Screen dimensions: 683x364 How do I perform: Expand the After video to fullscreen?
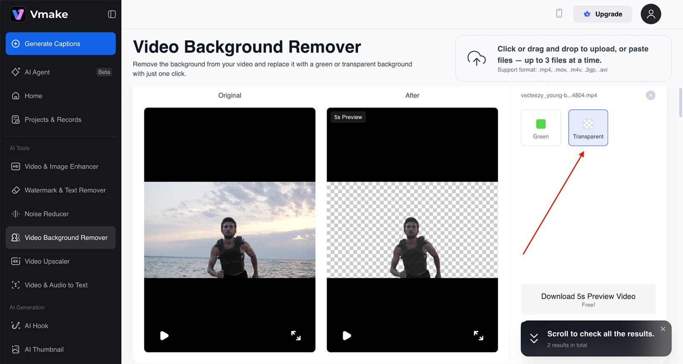(x=478, y=336)
